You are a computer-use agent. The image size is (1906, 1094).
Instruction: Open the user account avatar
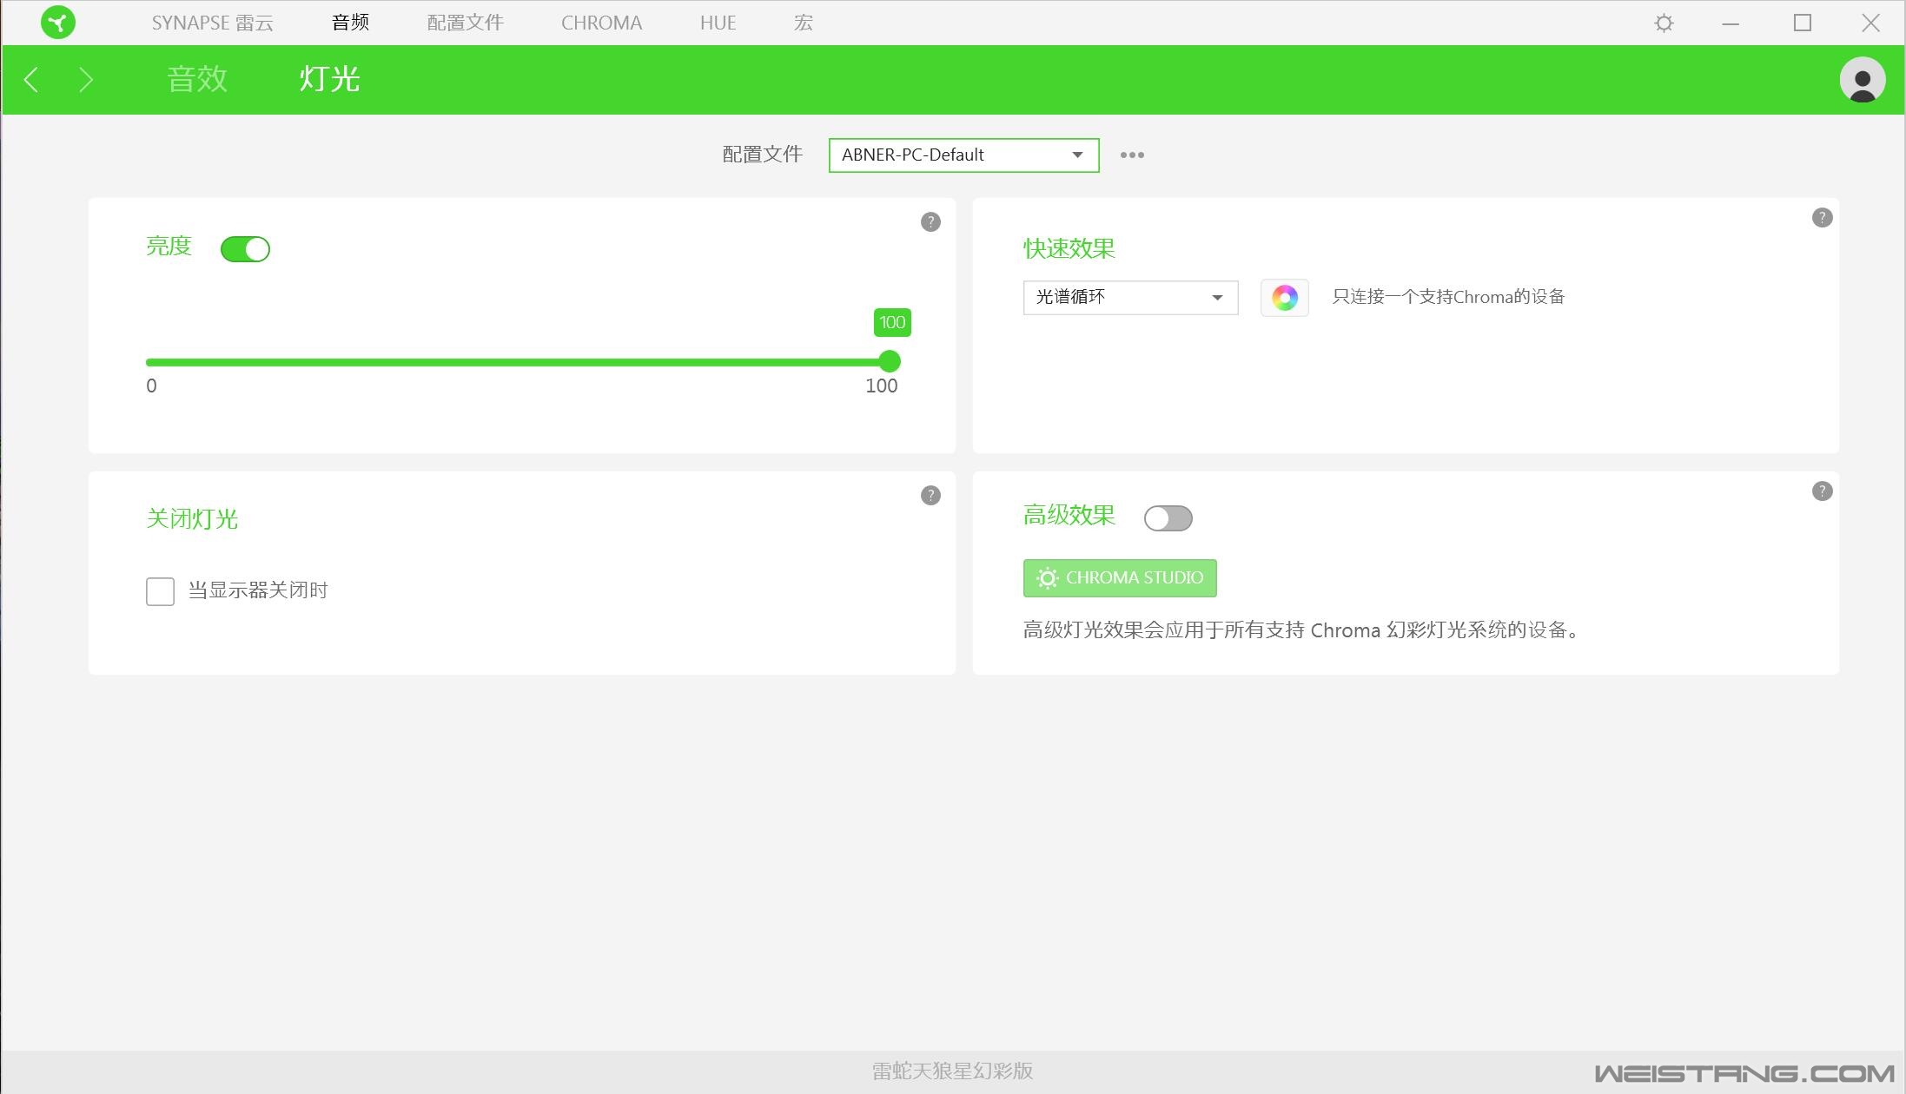(x=1863, y=80)
